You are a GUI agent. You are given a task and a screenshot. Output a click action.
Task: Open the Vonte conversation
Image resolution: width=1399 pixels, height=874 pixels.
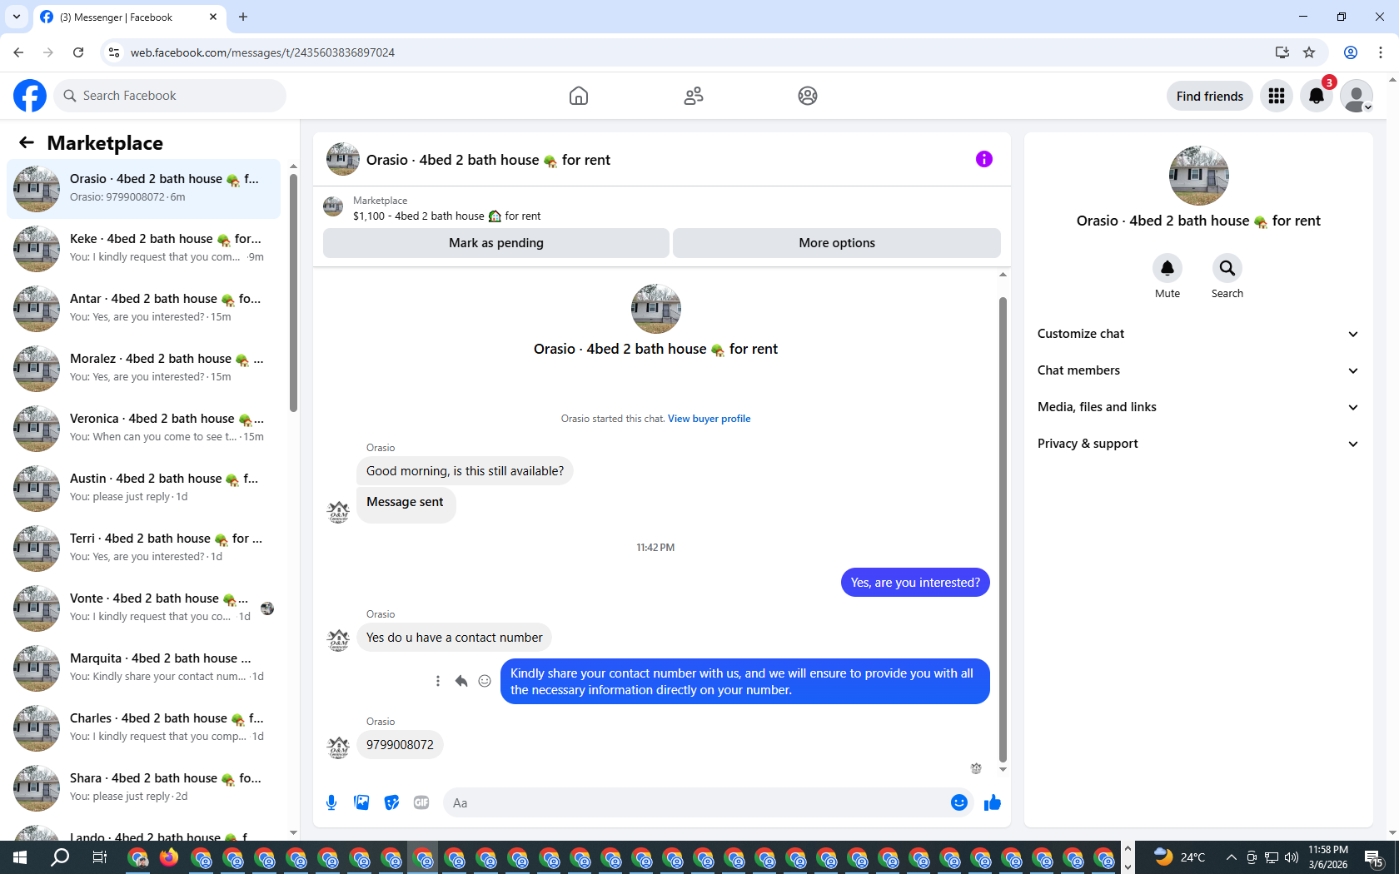pos(143,608)
